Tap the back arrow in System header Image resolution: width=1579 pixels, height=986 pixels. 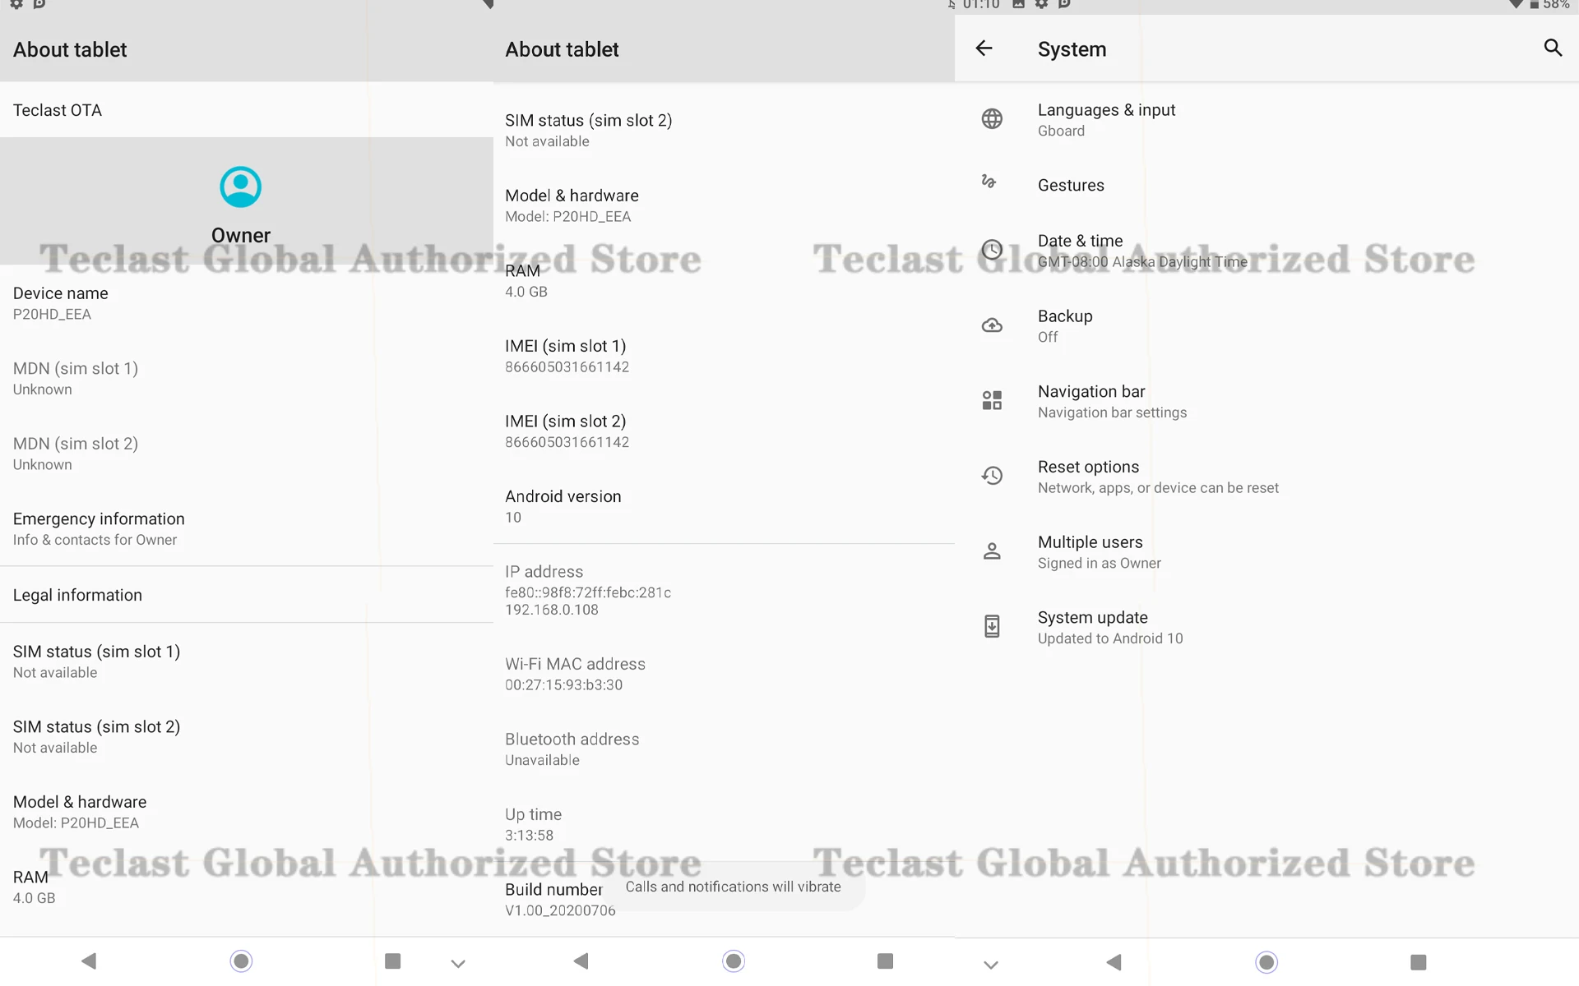(x=984, y=48)
